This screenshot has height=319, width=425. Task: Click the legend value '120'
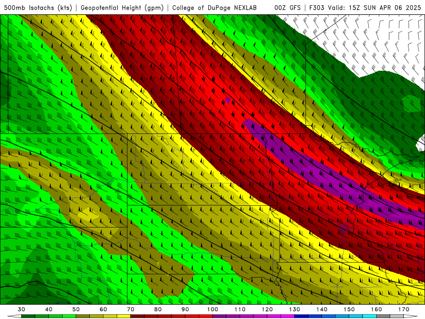pos(267,309)
